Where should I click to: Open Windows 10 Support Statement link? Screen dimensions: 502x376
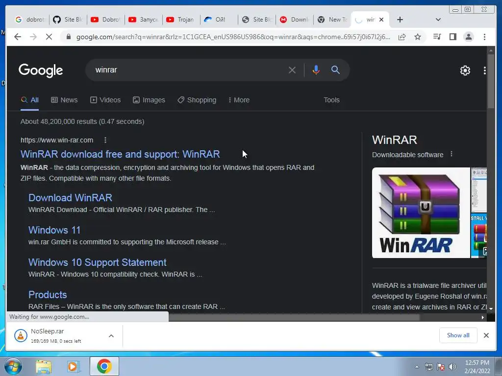pyautogui.click(x=98, y=262)
